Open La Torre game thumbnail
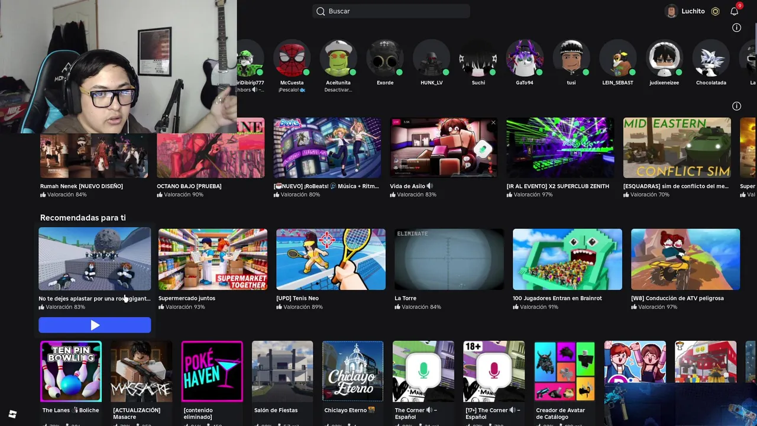757x426 pixels. coord(449,259)
